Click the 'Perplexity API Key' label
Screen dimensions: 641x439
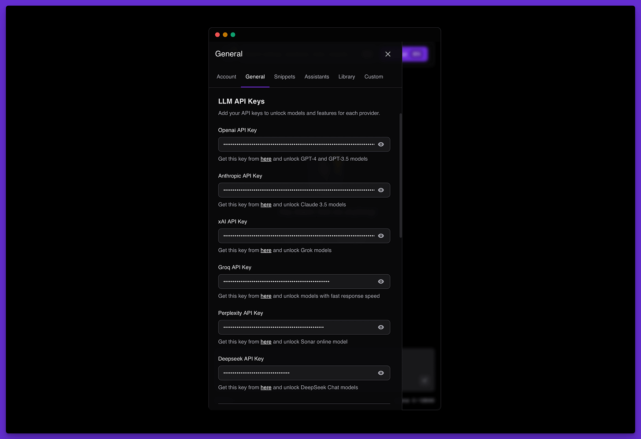240,313
